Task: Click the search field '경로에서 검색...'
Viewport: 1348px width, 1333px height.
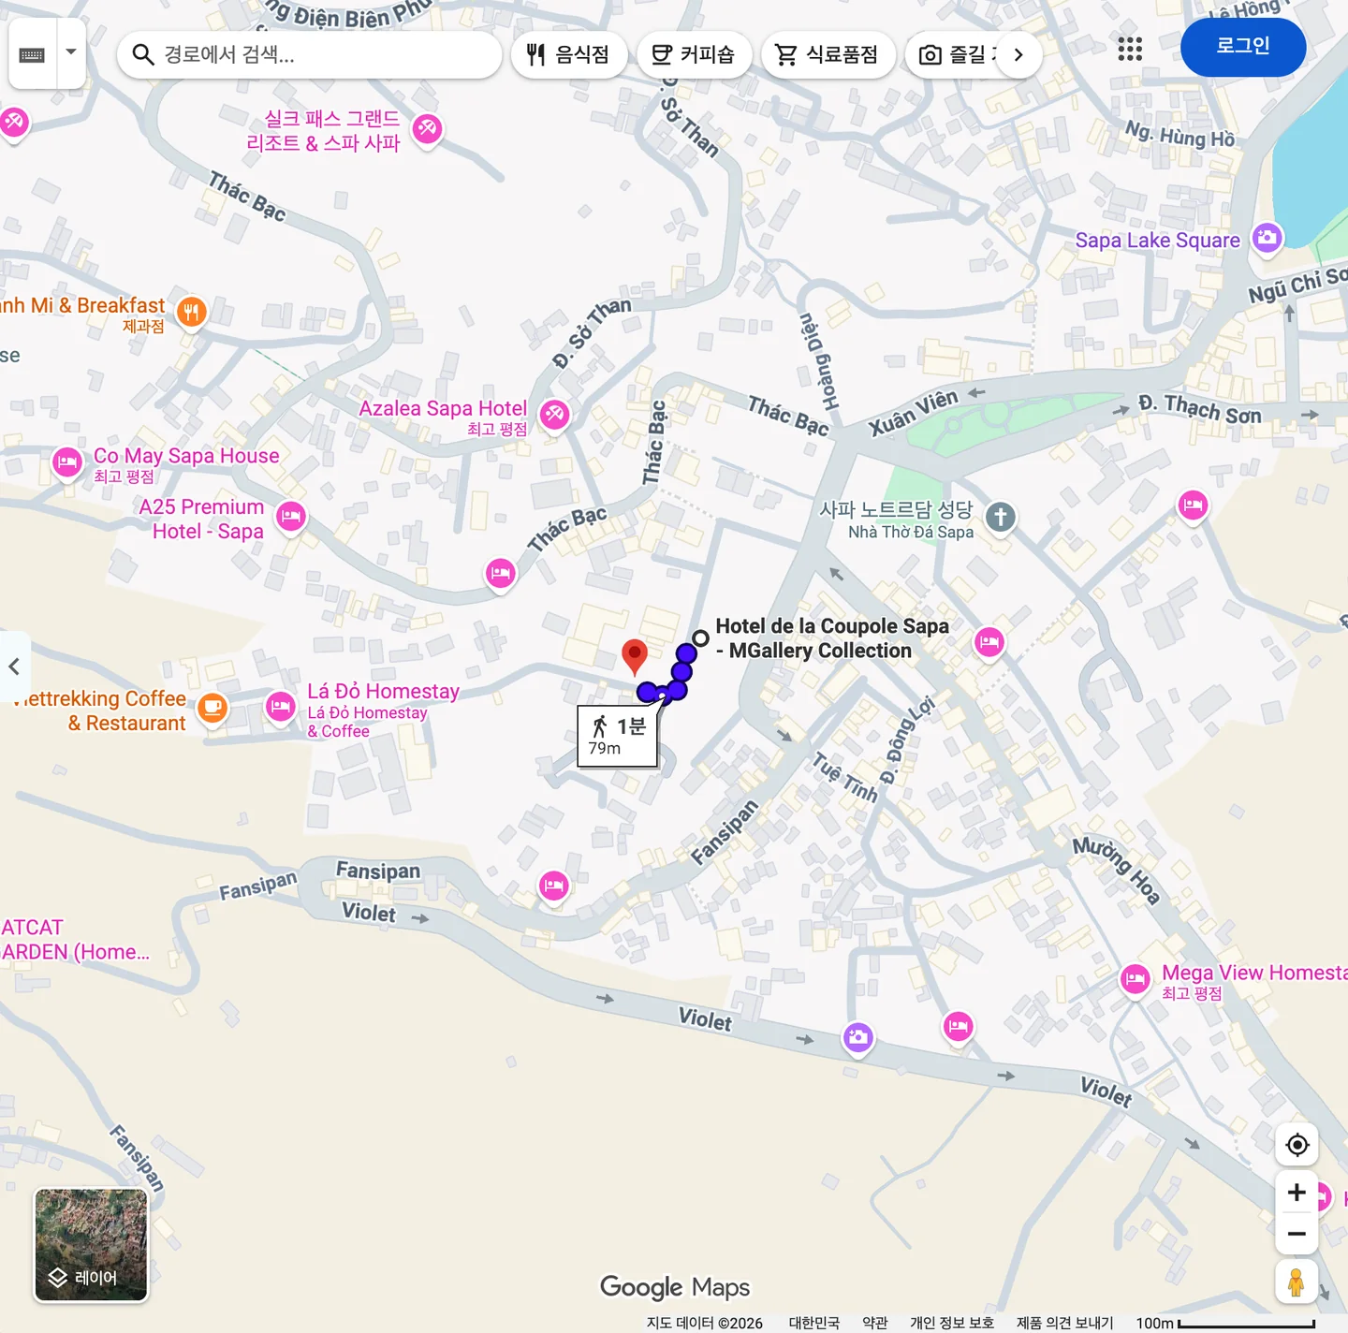Action: tap(310, 54)
